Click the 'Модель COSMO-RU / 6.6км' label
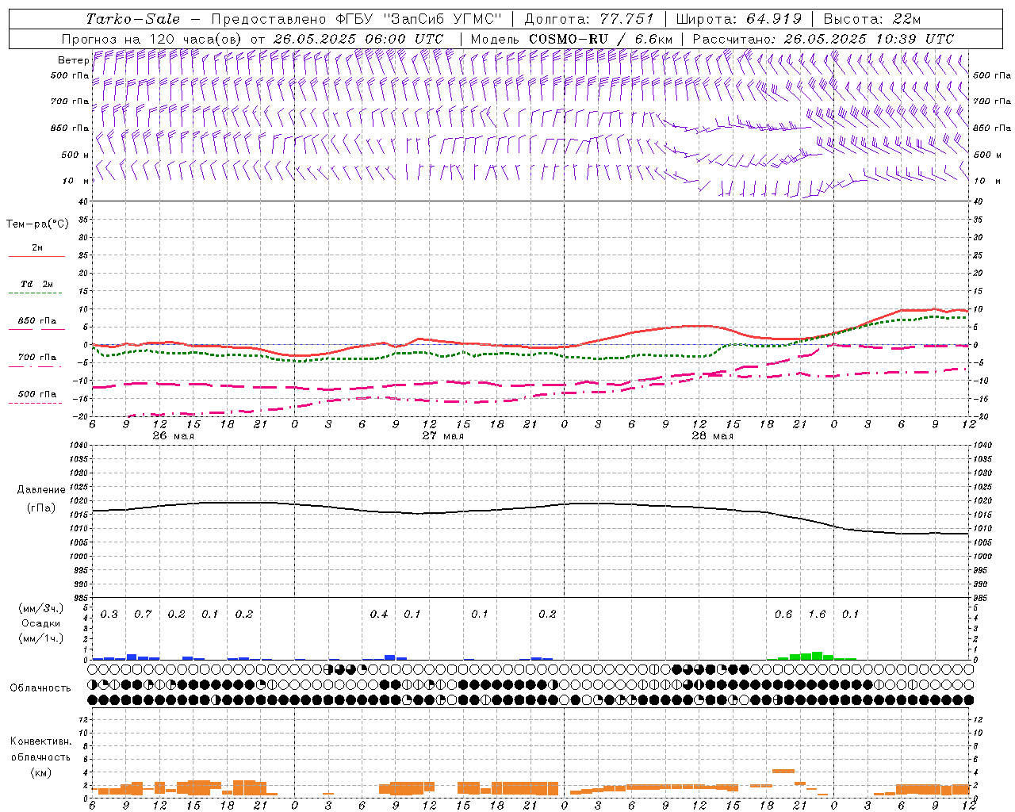Viewport: 1015px width, 812px height. (571, 39)
